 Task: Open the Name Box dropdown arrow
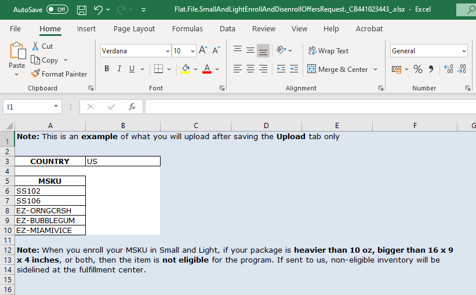pos(56,107)
